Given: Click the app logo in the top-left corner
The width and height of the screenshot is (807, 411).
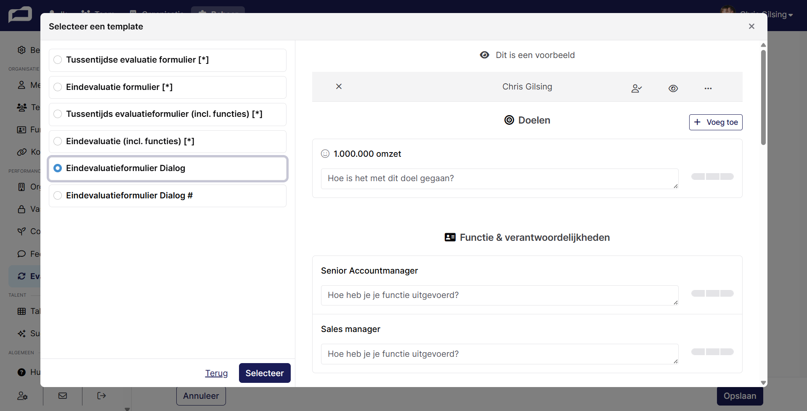Looking at the screenshot, I should click(x=20, y=15).
